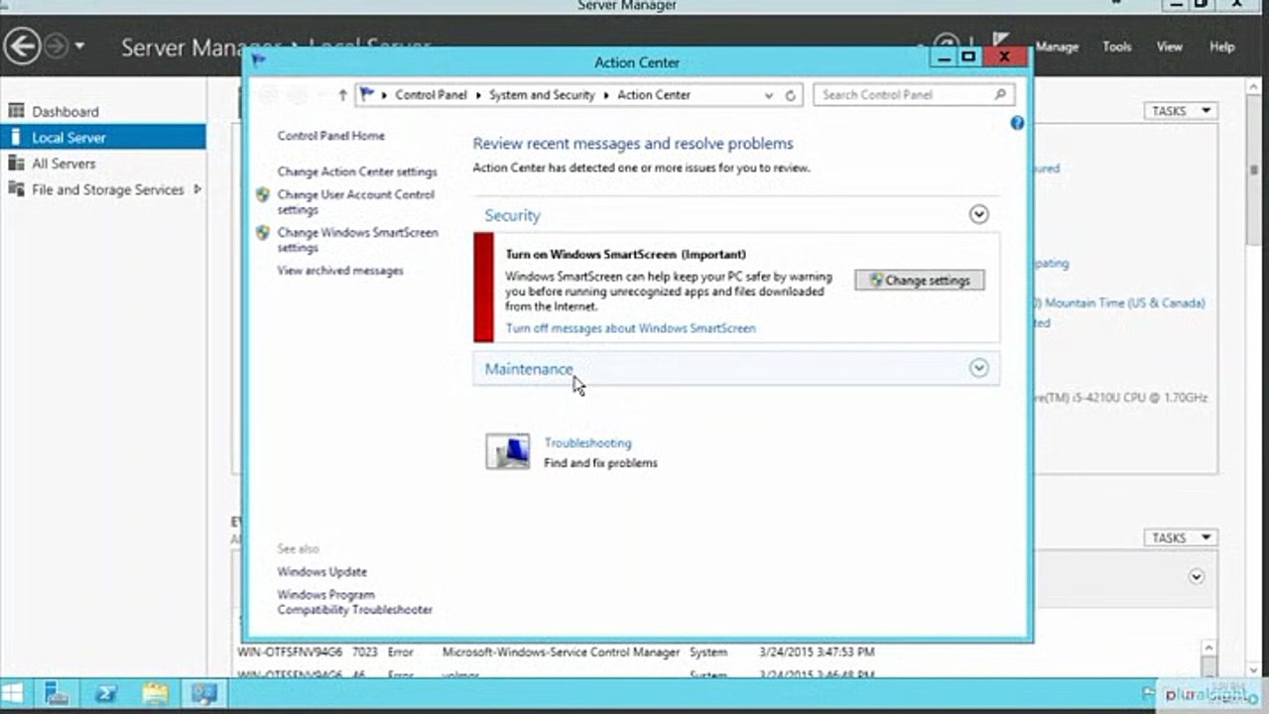This screenshot has width=1269, height=714.
Task: Open Change Action Center settings
Action: click(357, 172)
